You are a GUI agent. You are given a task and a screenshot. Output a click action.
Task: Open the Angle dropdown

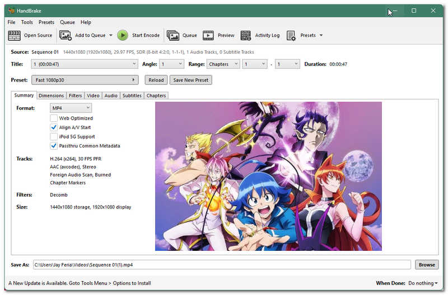[x=171, y=64]
